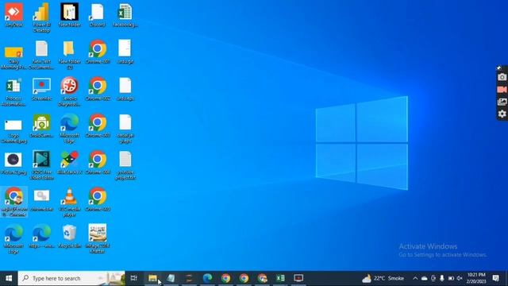Select the Logo Channel jpeg image file
Viewport: 508px width, 286px height.
coord(13,131)
